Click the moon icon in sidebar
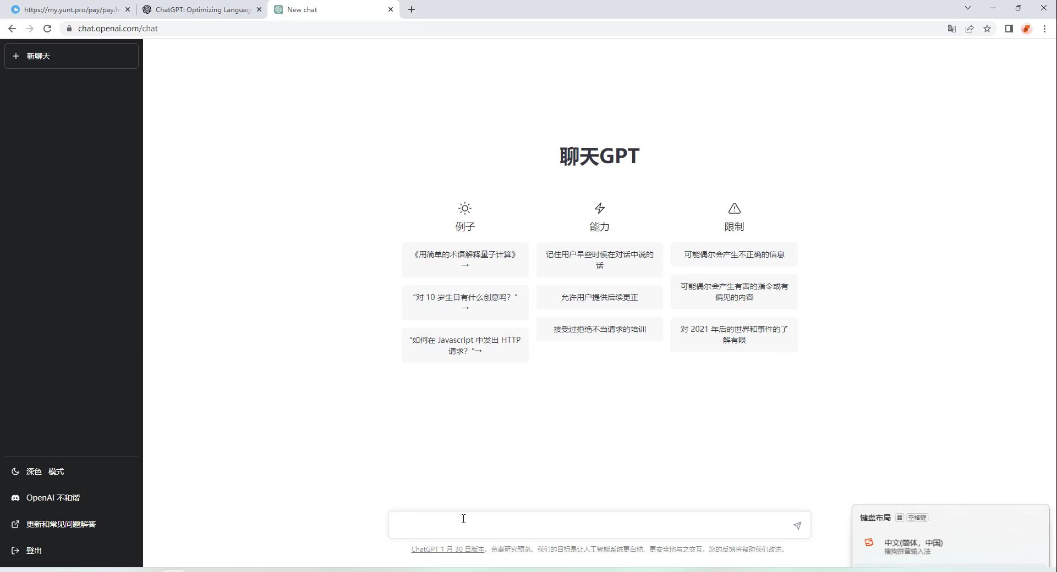Viewport: 1057px width, 572px height. (15, 471)
